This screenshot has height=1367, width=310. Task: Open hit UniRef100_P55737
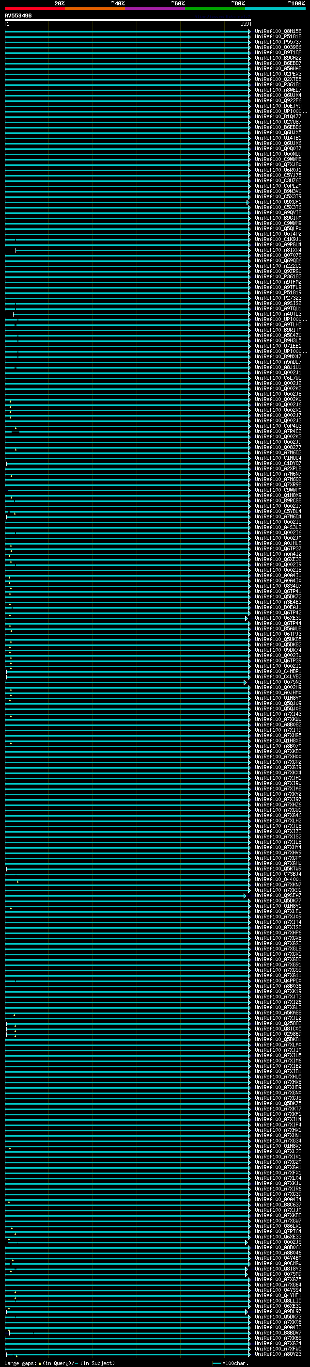[278, 42]
